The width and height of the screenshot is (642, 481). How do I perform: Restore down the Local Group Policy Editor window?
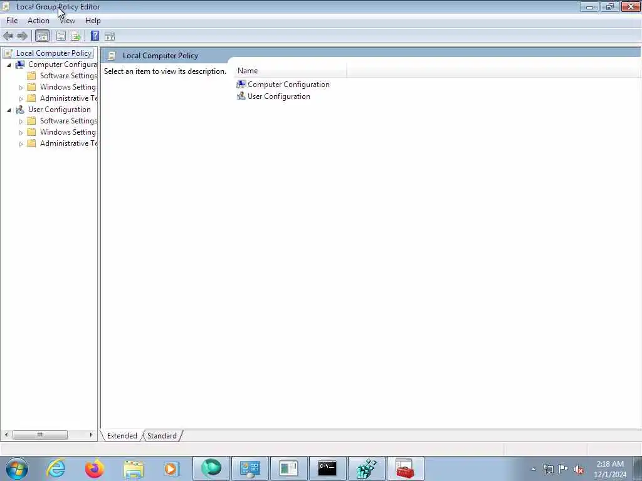pyautogui.click(x=609, y=6)
